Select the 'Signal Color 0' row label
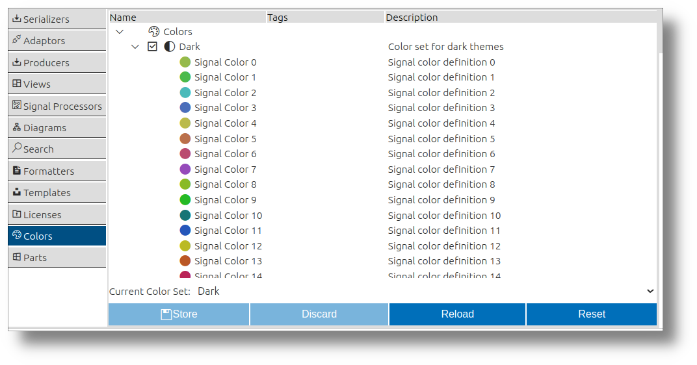The image size is (697, 365). [x=226, y=62]
